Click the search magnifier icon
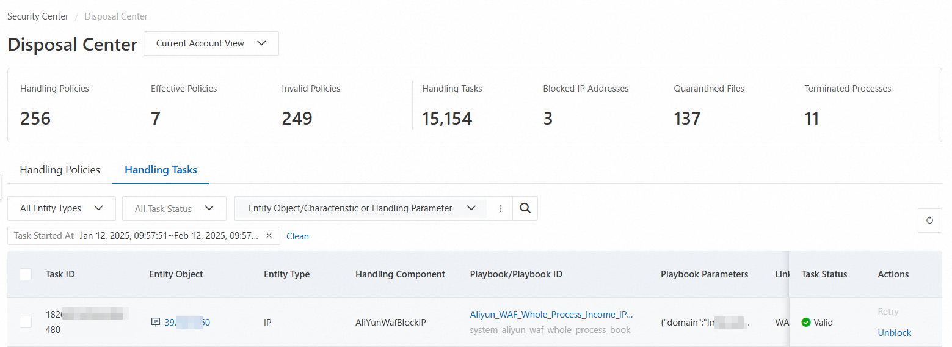Image resolution: width=952 pixels, height=347 pixels. (x=525, y=208)
